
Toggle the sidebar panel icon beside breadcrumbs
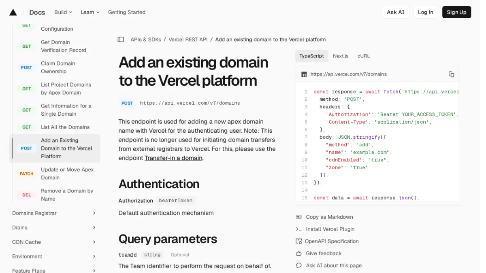121,40
